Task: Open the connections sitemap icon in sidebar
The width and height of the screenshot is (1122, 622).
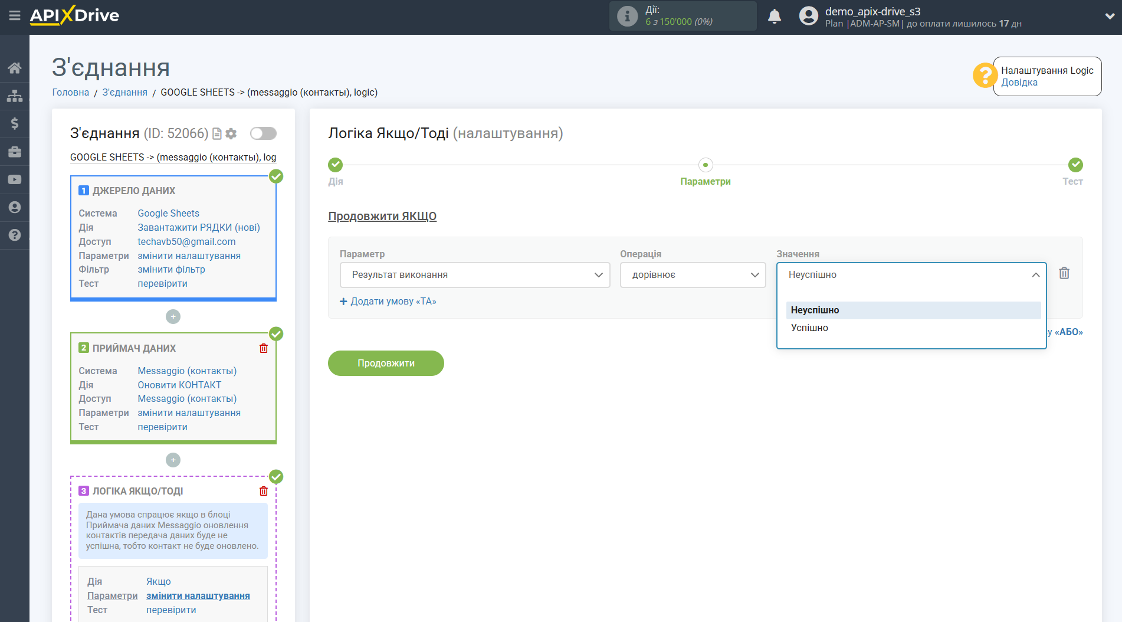Action: point(15,96)
